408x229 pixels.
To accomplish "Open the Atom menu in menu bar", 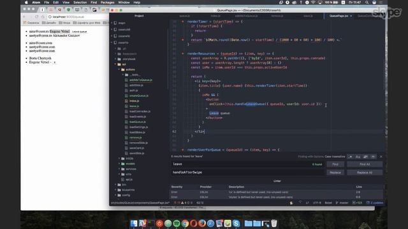I will [x=36, y=3].
